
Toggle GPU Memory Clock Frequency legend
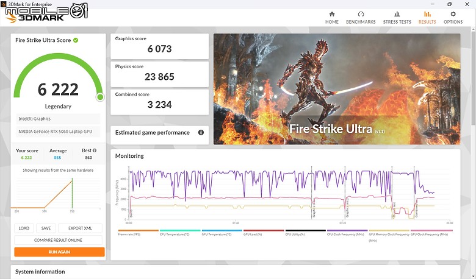pyautogui.click(x=389, y=236)
